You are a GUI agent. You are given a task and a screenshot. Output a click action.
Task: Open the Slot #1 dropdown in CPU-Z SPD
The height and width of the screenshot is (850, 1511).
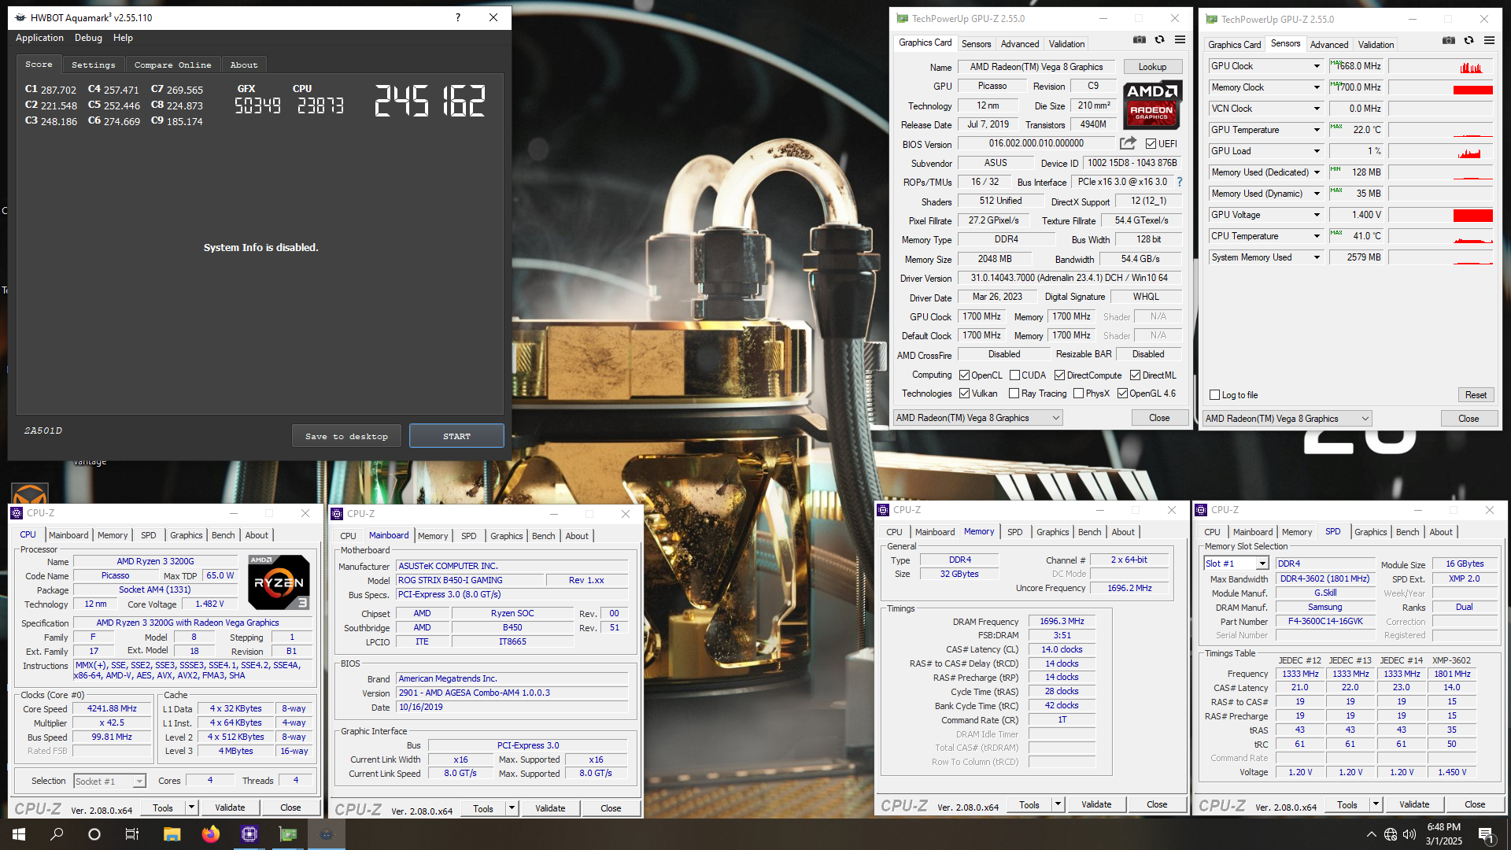coord(1236,564)
